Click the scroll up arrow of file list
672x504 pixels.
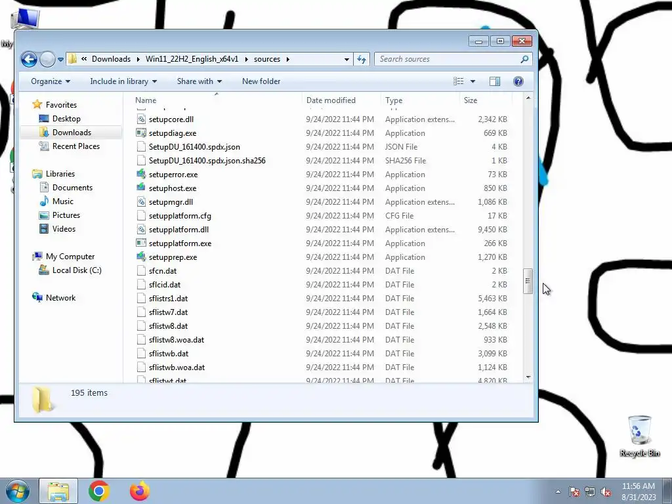point(528,98)
